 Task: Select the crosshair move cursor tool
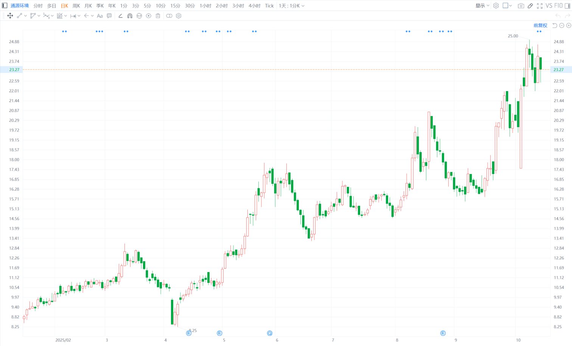coord(10,16)
